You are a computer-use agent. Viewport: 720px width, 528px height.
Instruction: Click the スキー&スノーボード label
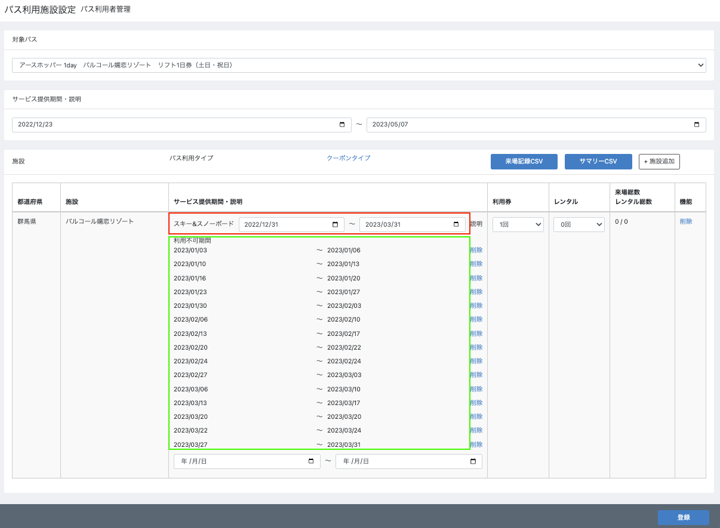click(204, 224)
